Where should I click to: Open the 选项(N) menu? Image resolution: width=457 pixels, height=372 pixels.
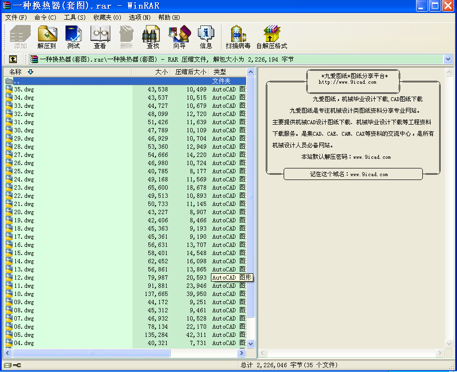(140, 17)
